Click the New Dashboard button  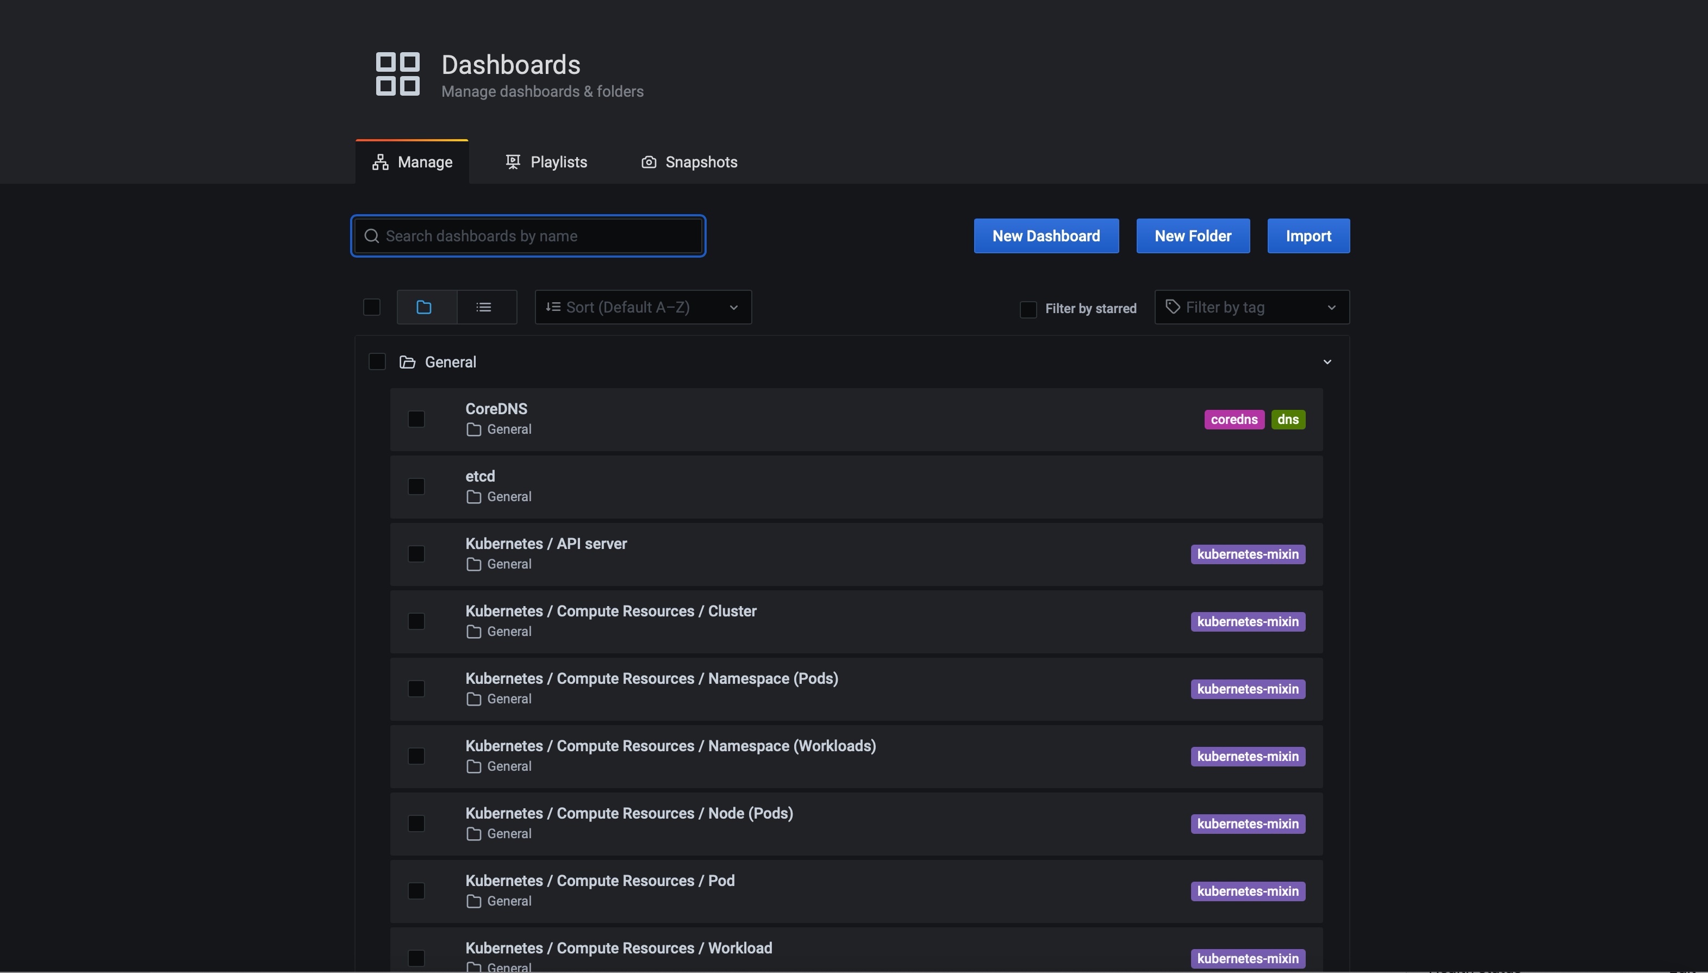pos(1045,235)
